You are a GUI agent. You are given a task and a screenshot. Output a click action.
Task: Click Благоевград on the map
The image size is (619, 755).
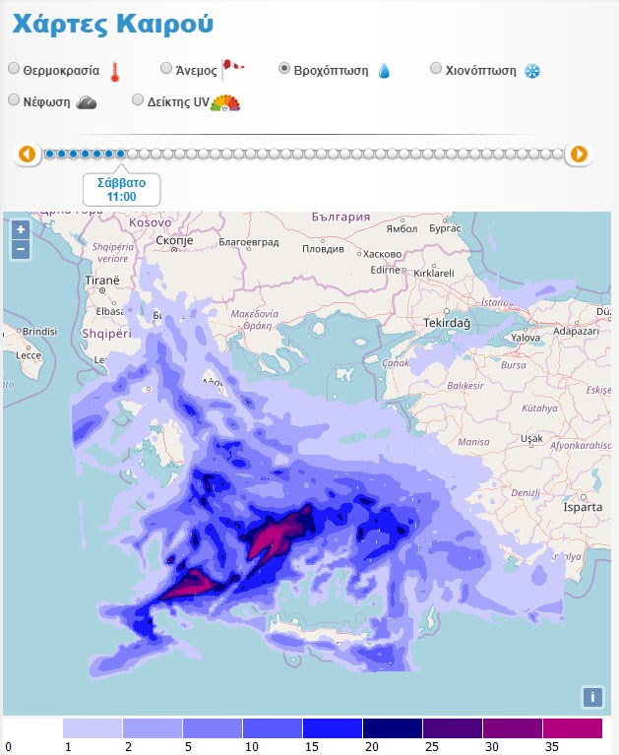(249, 242)
